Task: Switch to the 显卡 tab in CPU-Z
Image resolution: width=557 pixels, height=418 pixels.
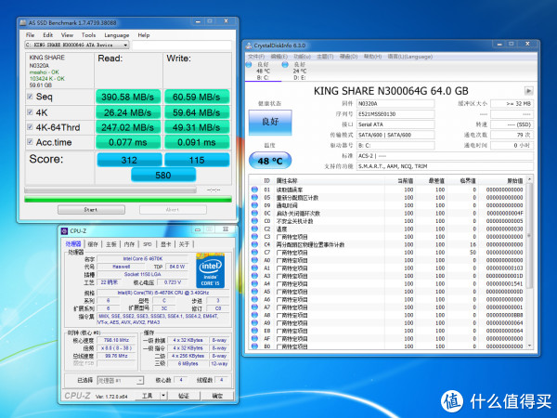Action: 166,244
